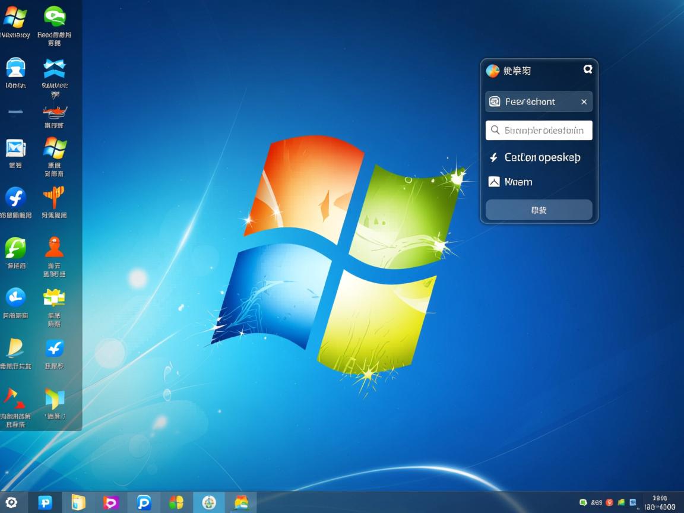Remove the Peerachont item with its X

pos(584,102)
